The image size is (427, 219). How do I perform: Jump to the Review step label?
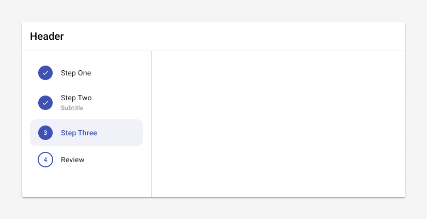[x=72, y=160]
